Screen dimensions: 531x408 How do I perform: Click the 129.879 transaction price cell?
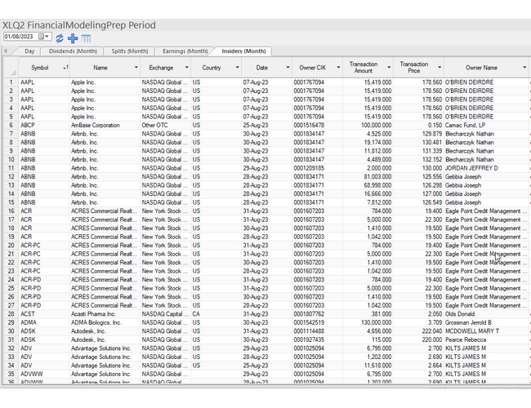(418, 134)
